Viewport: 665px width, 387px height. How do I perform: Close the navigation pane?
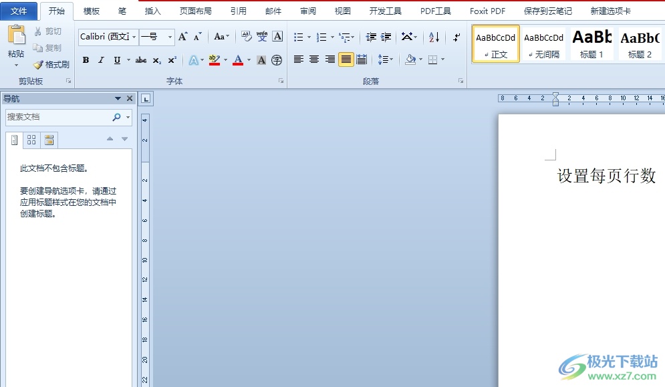pyautogui.click(x=130, y=98)
